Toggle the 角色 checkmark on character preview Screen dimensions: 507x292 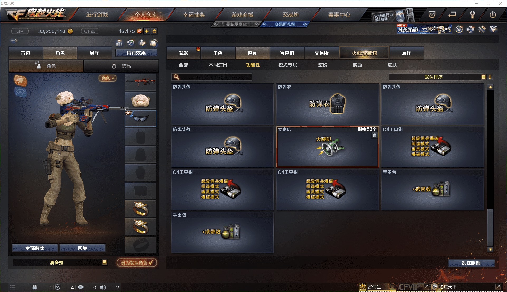[x=108, y=78]
